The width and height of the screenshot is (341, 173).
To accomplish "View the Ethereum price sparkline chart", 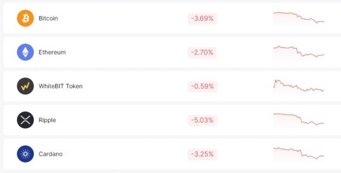I will pos(299,52).
